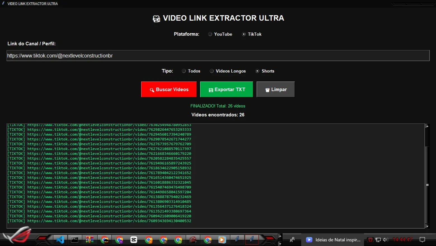Viewport: 436px width, 246px height.
Task: Click the 14:44:47 taskbar clock
Action: (x=402, y=240)
